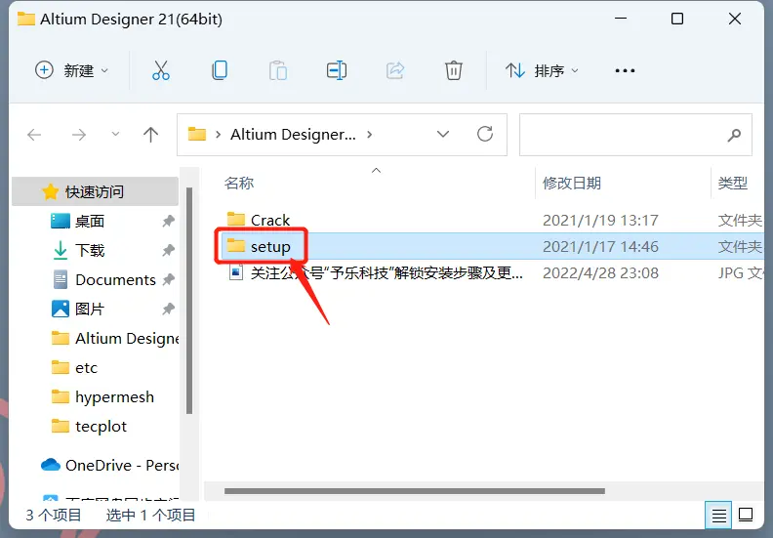This screenshot has height=538, width=773.
Task: Open Documents in quick access
Action: (115, 279)
